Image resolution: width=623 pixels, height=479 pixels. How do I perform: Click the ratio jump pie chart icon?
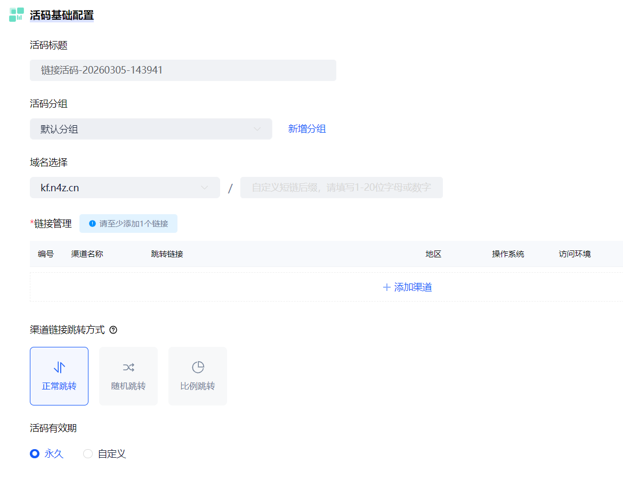(198, 367)
